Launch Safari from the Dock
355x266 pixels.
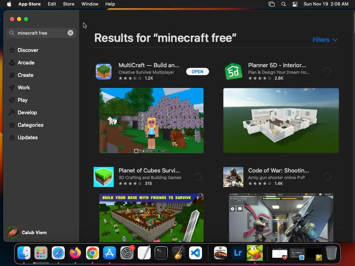click(58, 253)
